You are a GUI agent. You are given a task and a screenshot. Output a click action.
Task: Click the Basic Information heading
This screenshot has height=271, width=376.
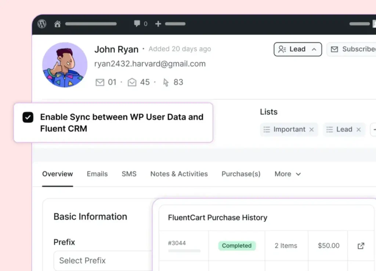(90, 216)
